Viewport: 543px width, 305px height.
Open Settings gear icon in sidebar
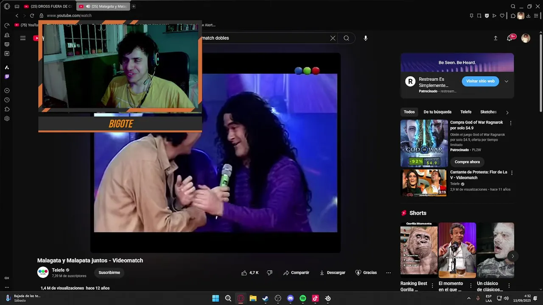click(x=7, y=119)
